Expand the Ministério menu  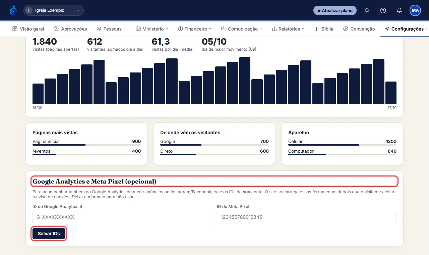(152, 29)
